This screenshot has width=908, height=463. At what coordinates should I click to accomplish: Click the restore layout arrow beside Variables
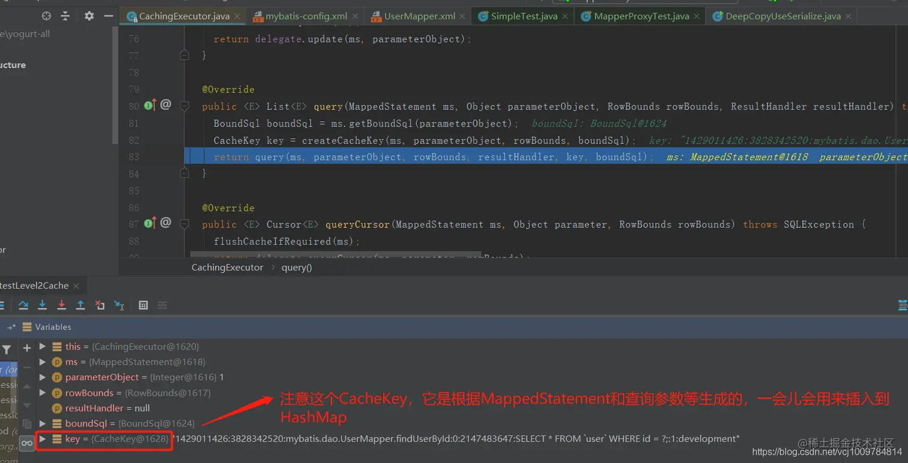click(x=11, y=327)
